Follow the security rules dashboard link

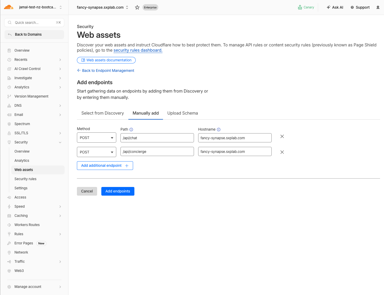[138, 50]
